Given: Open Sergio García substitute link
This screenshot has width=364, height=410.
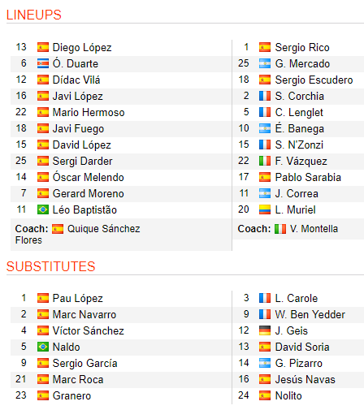Looking at the screenshot, I should coord(84,364).
